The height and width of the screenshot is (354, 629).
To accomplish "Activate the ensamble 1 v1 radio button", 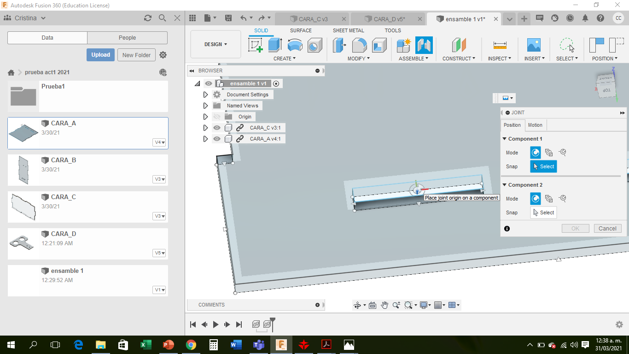I will tap(276, 83).
